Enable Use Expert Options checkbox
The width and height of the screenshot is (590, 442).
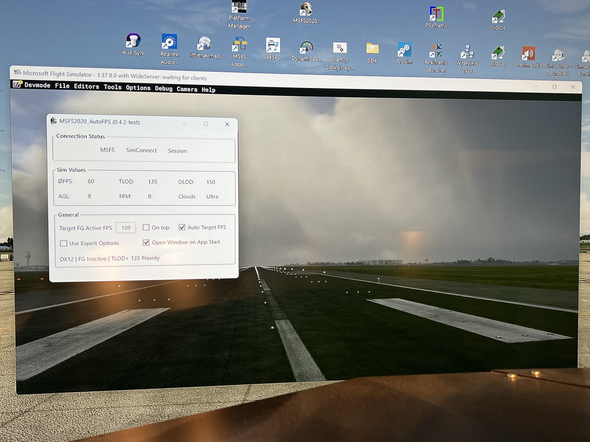(64, 244)
